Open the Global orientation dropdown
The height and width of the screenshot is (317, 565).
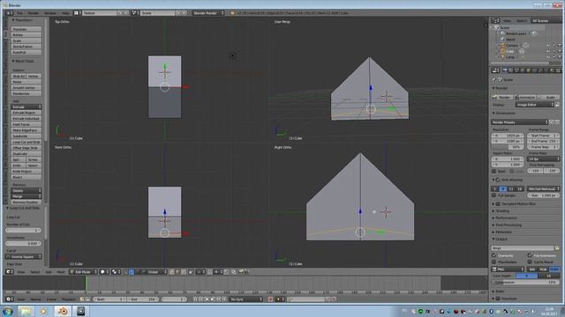[155, 272]
